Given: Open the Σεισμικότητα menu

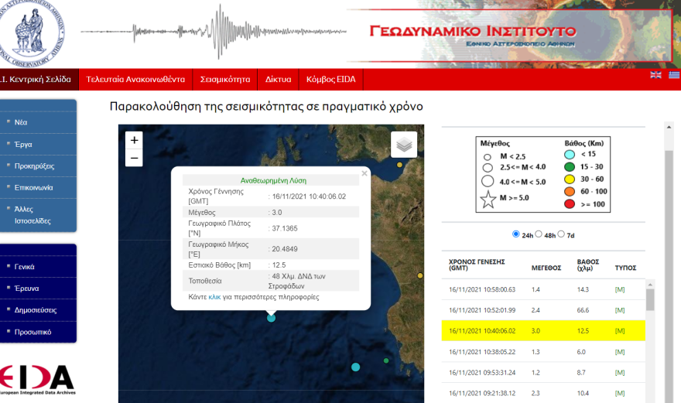Looking at the screenshot, I should point(225,80).
